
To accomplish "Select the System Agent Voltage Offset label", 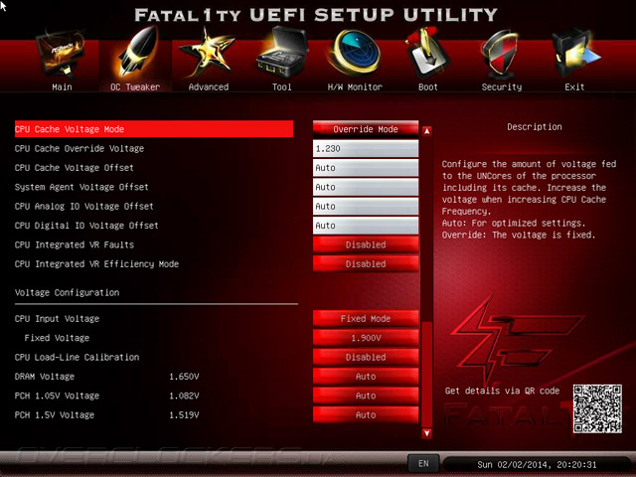I will 81,187.
